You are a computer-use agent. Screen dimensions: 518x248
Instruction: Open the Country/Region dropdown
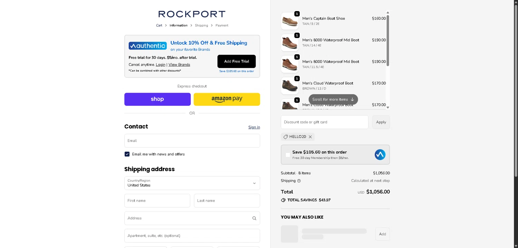tap(192, 183)
